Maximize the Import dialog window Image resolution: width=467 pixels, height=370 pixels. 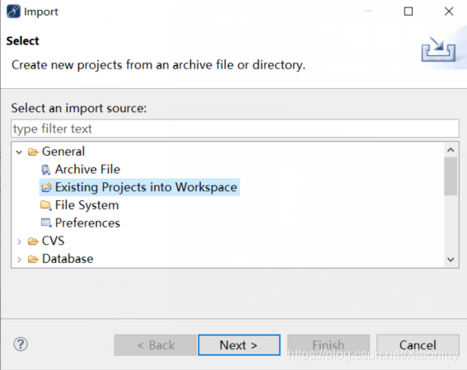pos(409,12)
